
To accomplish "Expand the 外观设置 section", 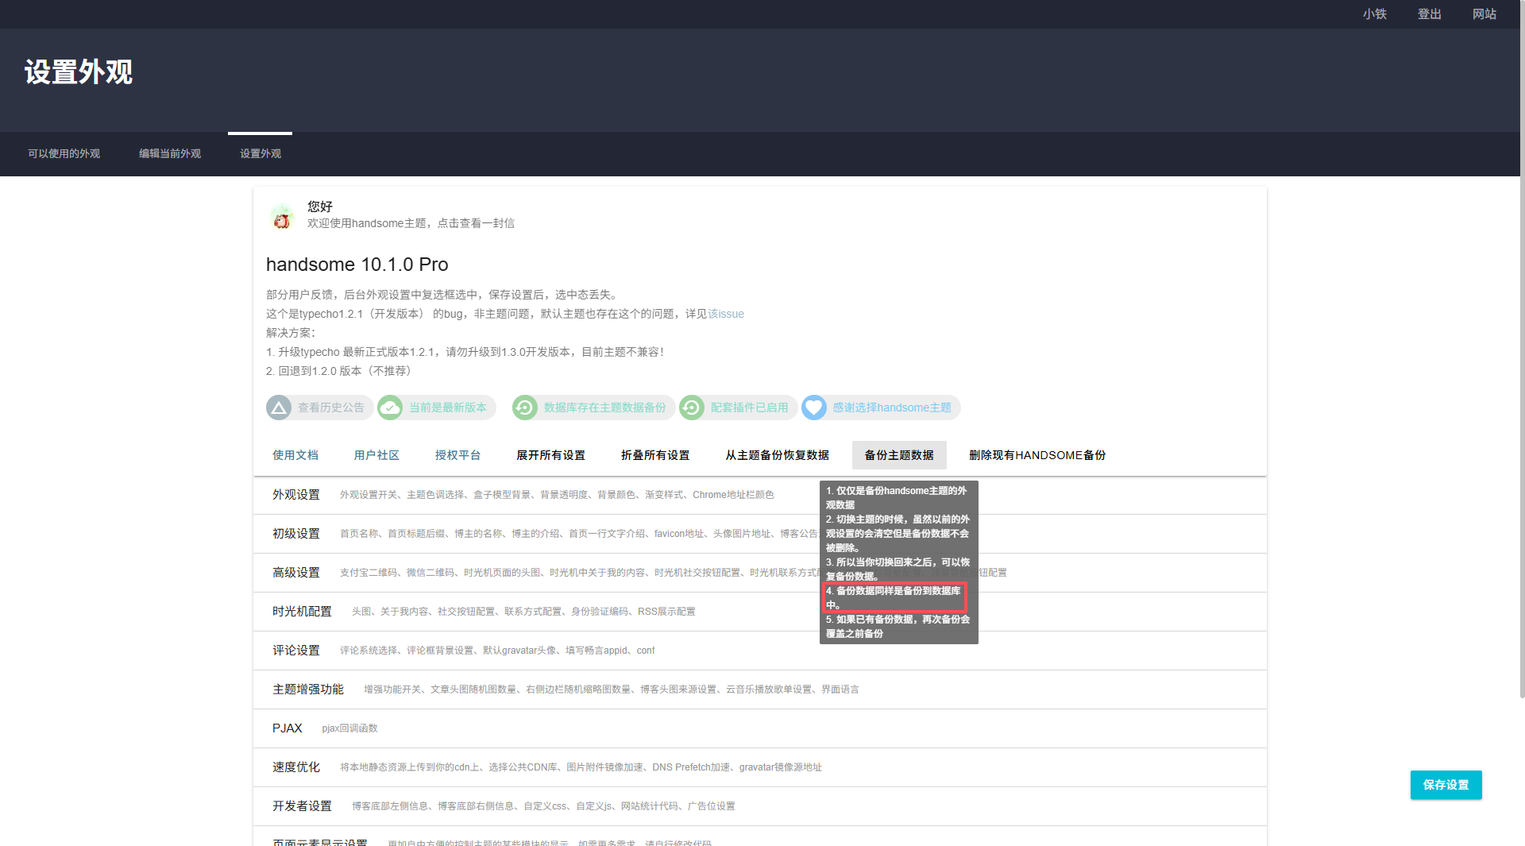I will tap(760, 496).
